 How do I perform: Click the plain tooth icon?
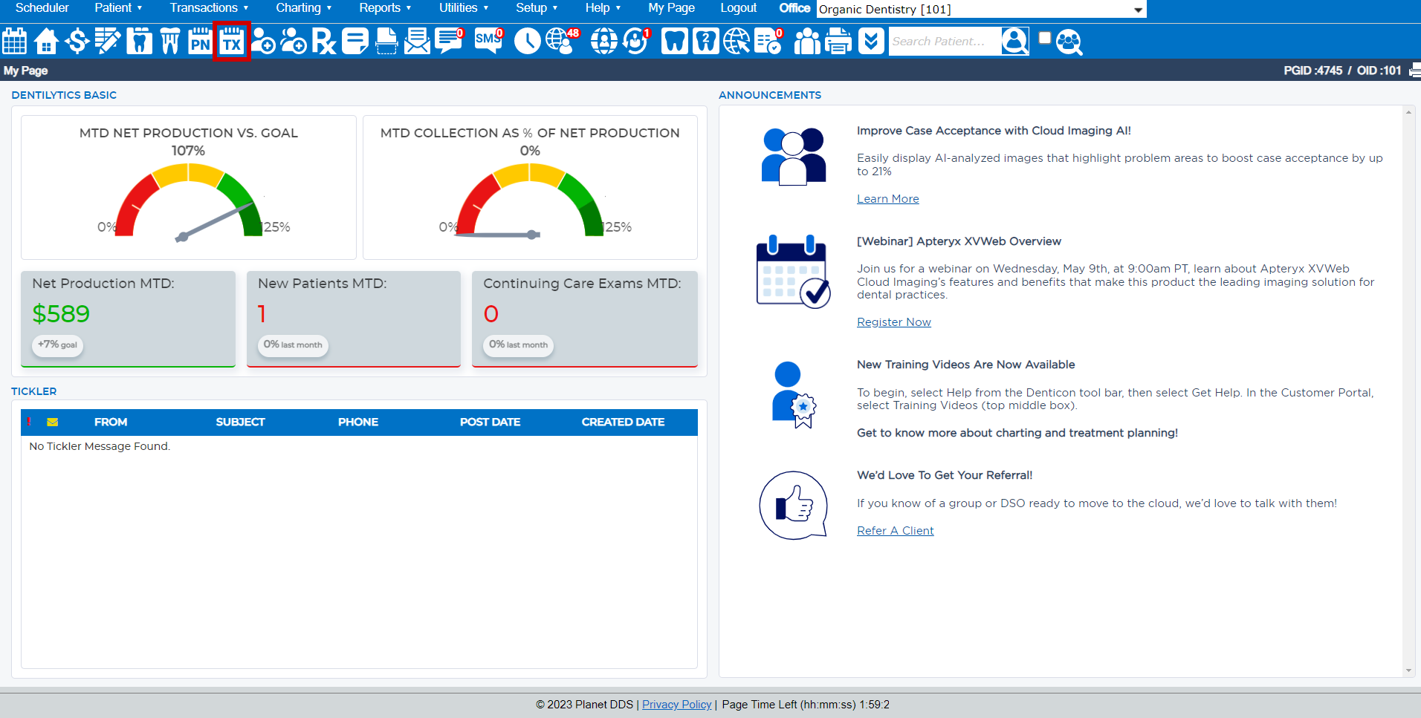[674, 41]
